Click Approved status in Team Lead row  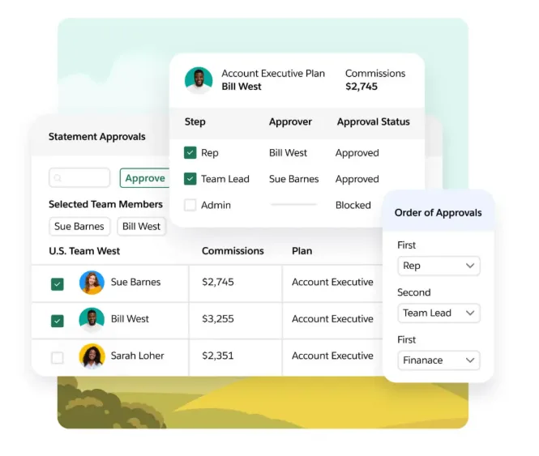[x=357, y=179]
